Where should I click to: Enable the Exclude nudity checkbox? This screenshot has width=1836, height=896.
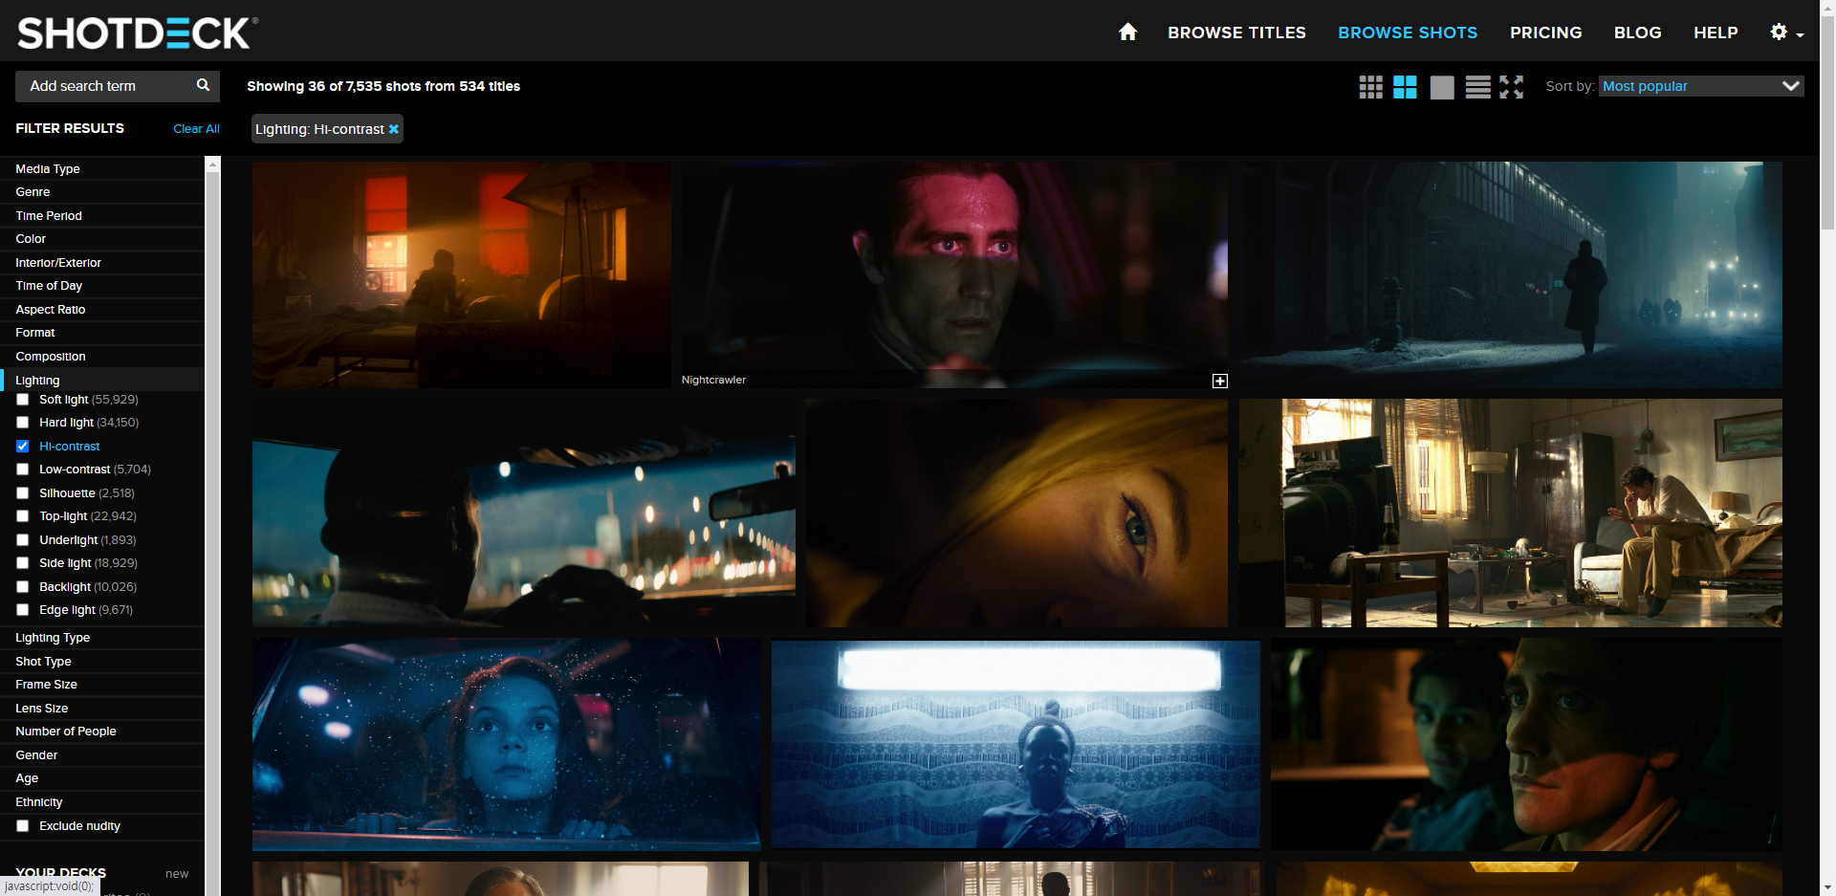tap(23, 826)
